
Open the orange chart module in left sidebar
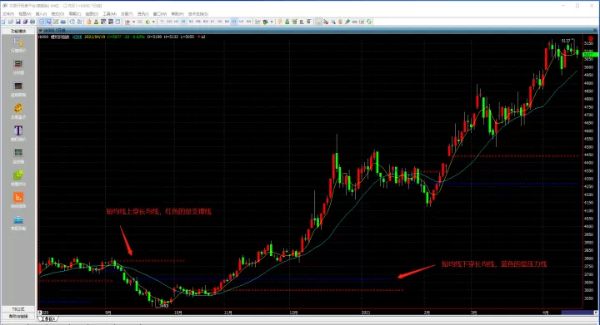(x=18, y=197)
